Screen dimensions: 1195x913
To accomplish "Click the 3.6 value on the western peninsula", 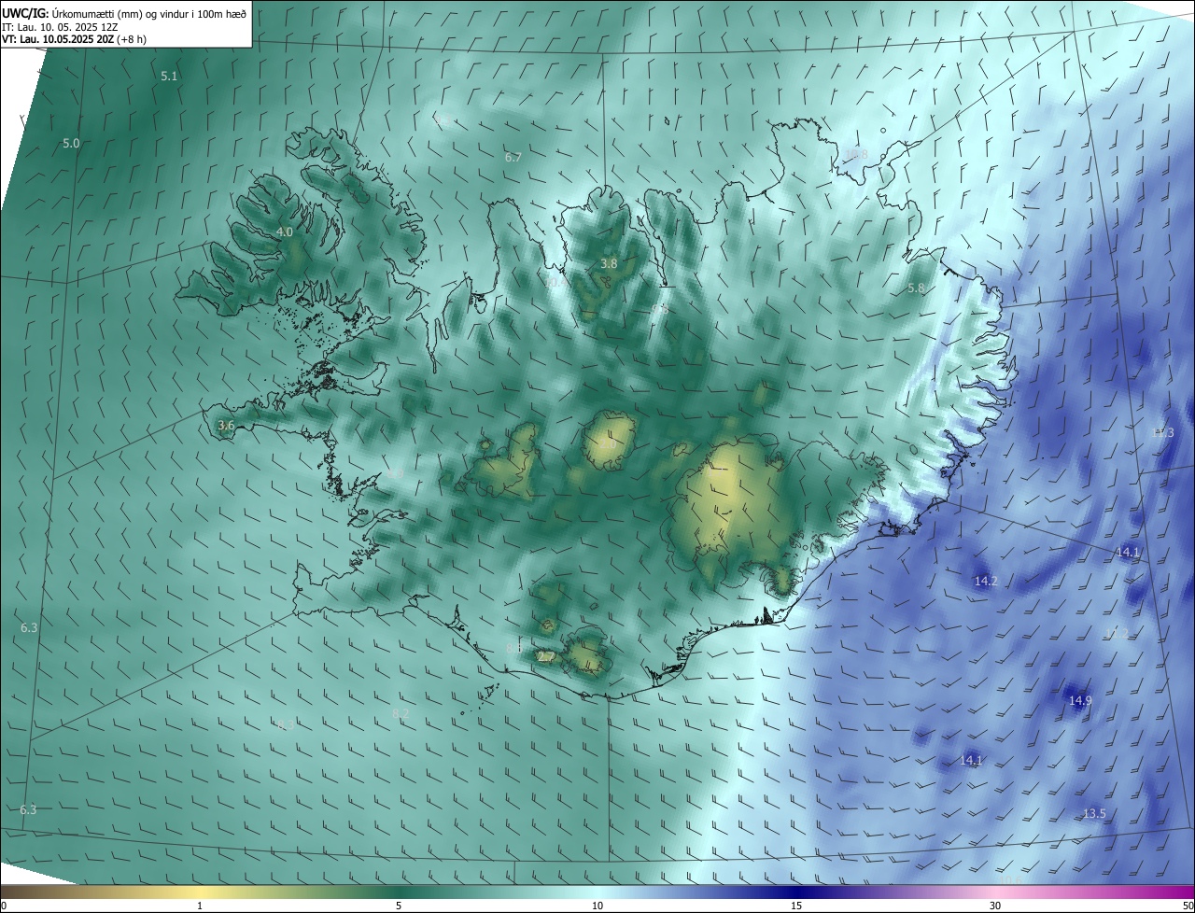I will click(x=226, y=426).
